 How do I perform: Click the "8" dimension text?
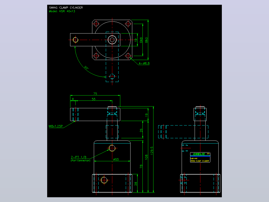[73, 99]
